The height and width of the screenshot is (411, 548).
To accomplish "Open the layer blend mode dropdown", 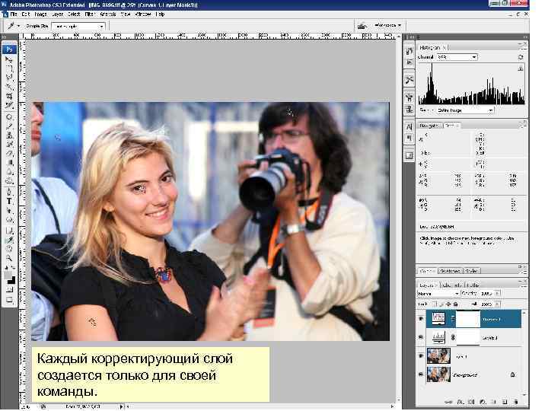I will click(438, 294).
